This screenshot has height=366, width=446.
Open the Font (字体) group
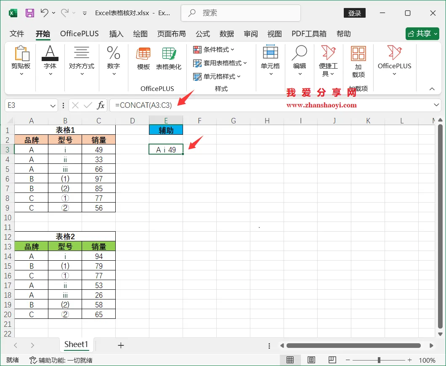point(50,61)
